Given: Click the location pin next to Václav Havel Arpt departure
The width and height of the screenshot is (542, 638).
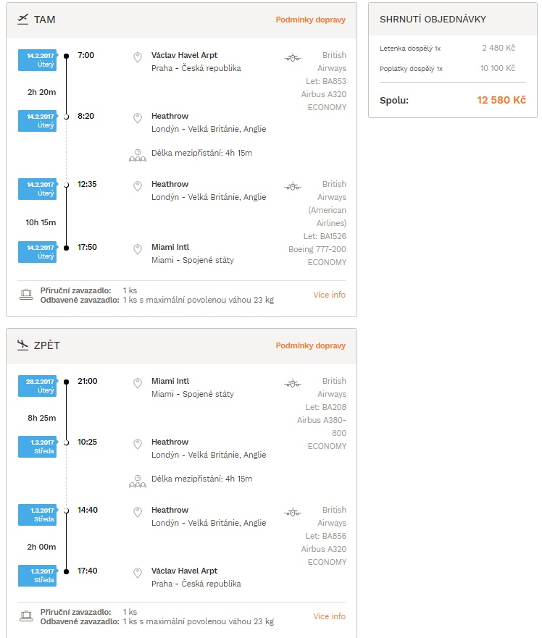Looking at the screenshot, I should (x=138, y=57).
